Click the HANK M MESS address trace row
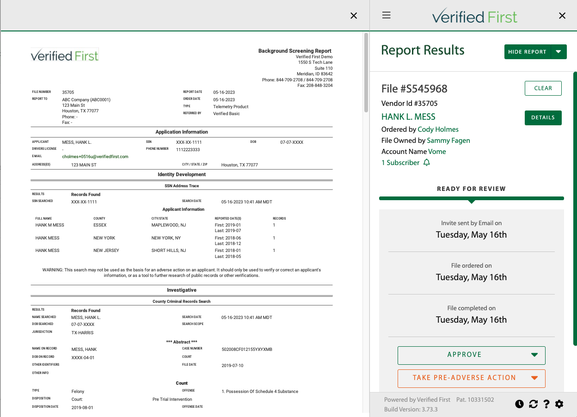This screenshot has height=417, width=577. [182, 227]
